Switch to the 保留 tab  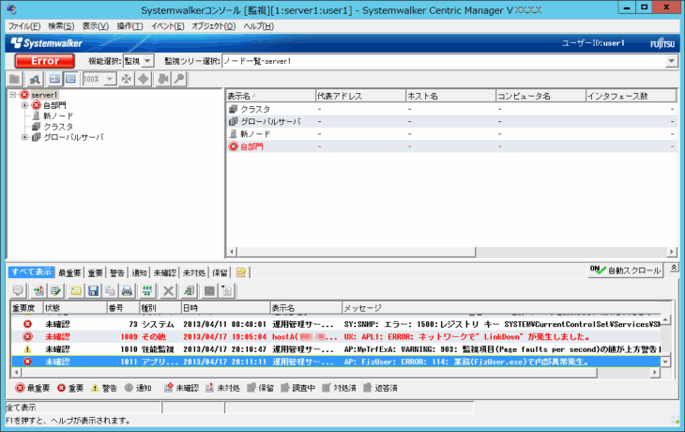[220, 273]
